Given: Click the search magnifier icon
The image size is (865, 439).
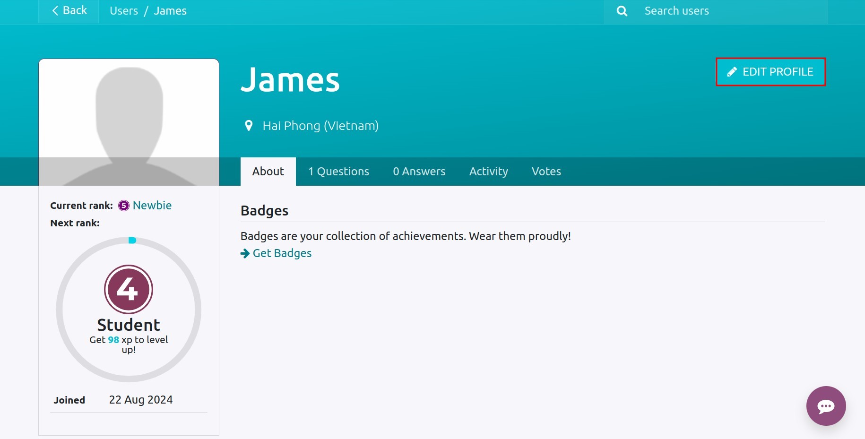Looking at the screenshot, I should point(622,11).
